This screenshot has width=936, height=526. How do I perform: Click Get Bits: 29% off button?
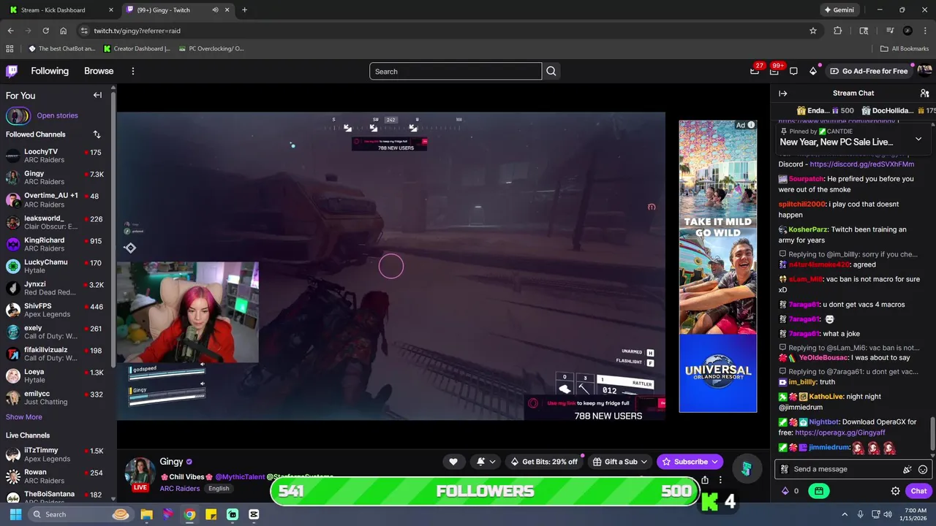pyautogui.click(x=543, y=462)
